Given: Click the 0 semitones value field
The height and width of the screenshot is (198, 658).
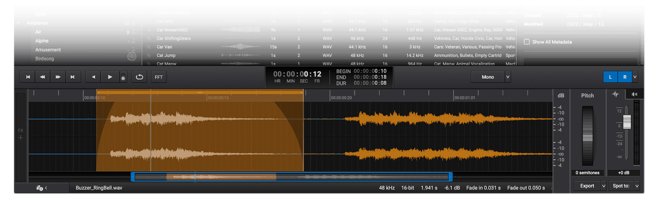Looking at the screenshot, I should click(587, 173).
